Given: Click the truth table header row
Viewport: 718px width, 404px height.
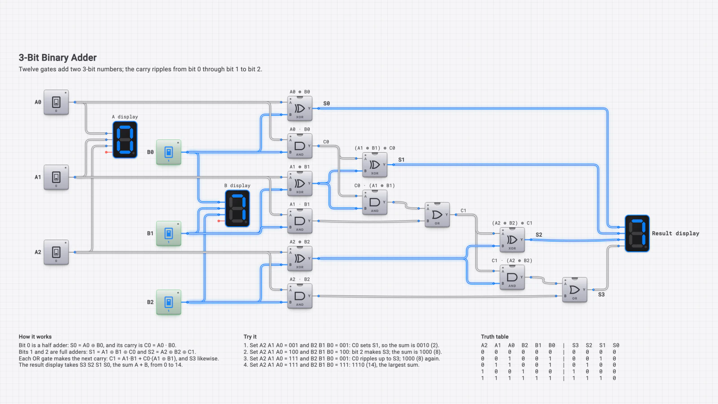Looking at the screenshot, I should pos(550,346).
